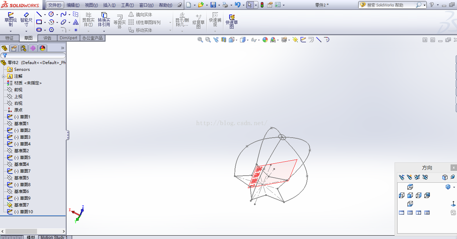Close the Orientation (方向) panel
This screenshot has width=457, height=239.
[454, 168]
